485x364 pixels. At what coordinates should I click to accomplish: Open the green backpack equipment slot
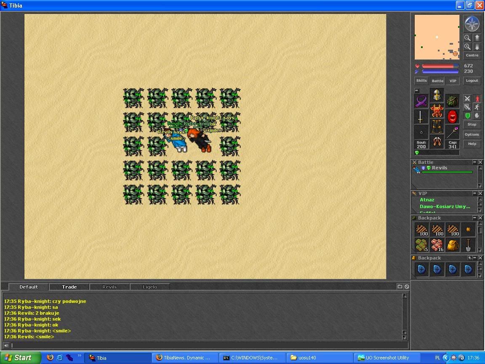(453, 101)
